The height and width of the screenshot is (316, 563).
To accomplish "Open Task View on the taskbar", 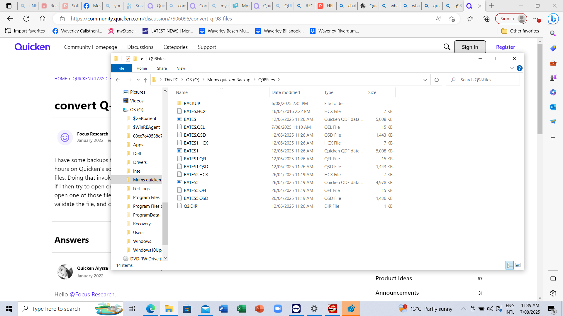I will [x=132, y=309].
